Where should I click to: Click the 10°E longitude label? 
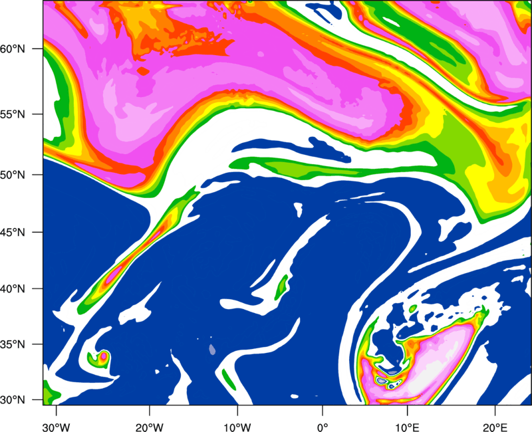point(407,427)
